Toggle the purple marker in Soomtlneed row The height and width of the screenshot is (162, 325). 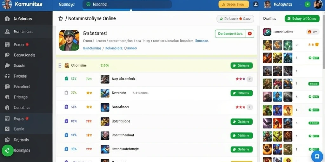(x=66, y=107)
